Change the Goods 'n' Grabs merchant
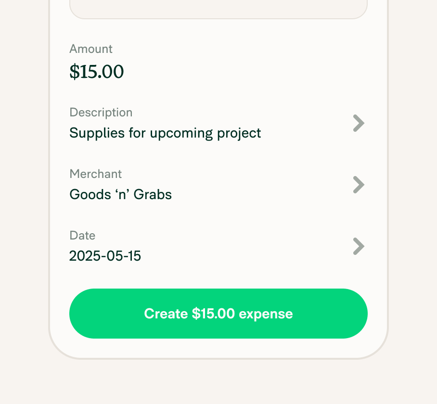This screenshot has width=437, height=404. coord(120,194)
